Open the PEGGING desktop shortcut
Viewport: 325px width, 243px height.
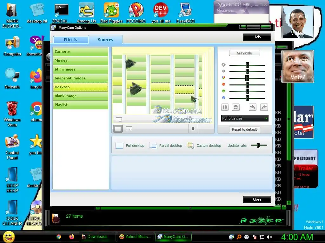pyautogui.click(x=136, y=13)
